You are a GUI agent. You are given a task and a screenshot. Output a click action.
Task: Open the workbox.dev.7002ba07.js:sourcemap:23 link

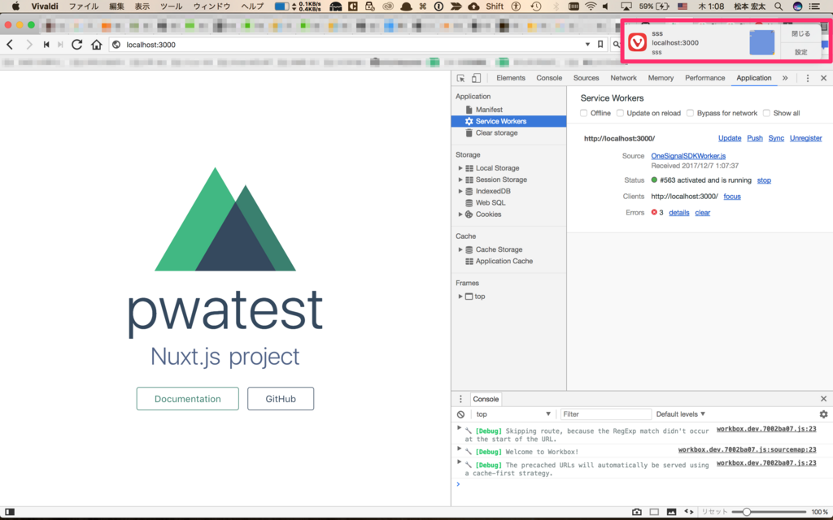pyautogui.click(x=747, y=450)
